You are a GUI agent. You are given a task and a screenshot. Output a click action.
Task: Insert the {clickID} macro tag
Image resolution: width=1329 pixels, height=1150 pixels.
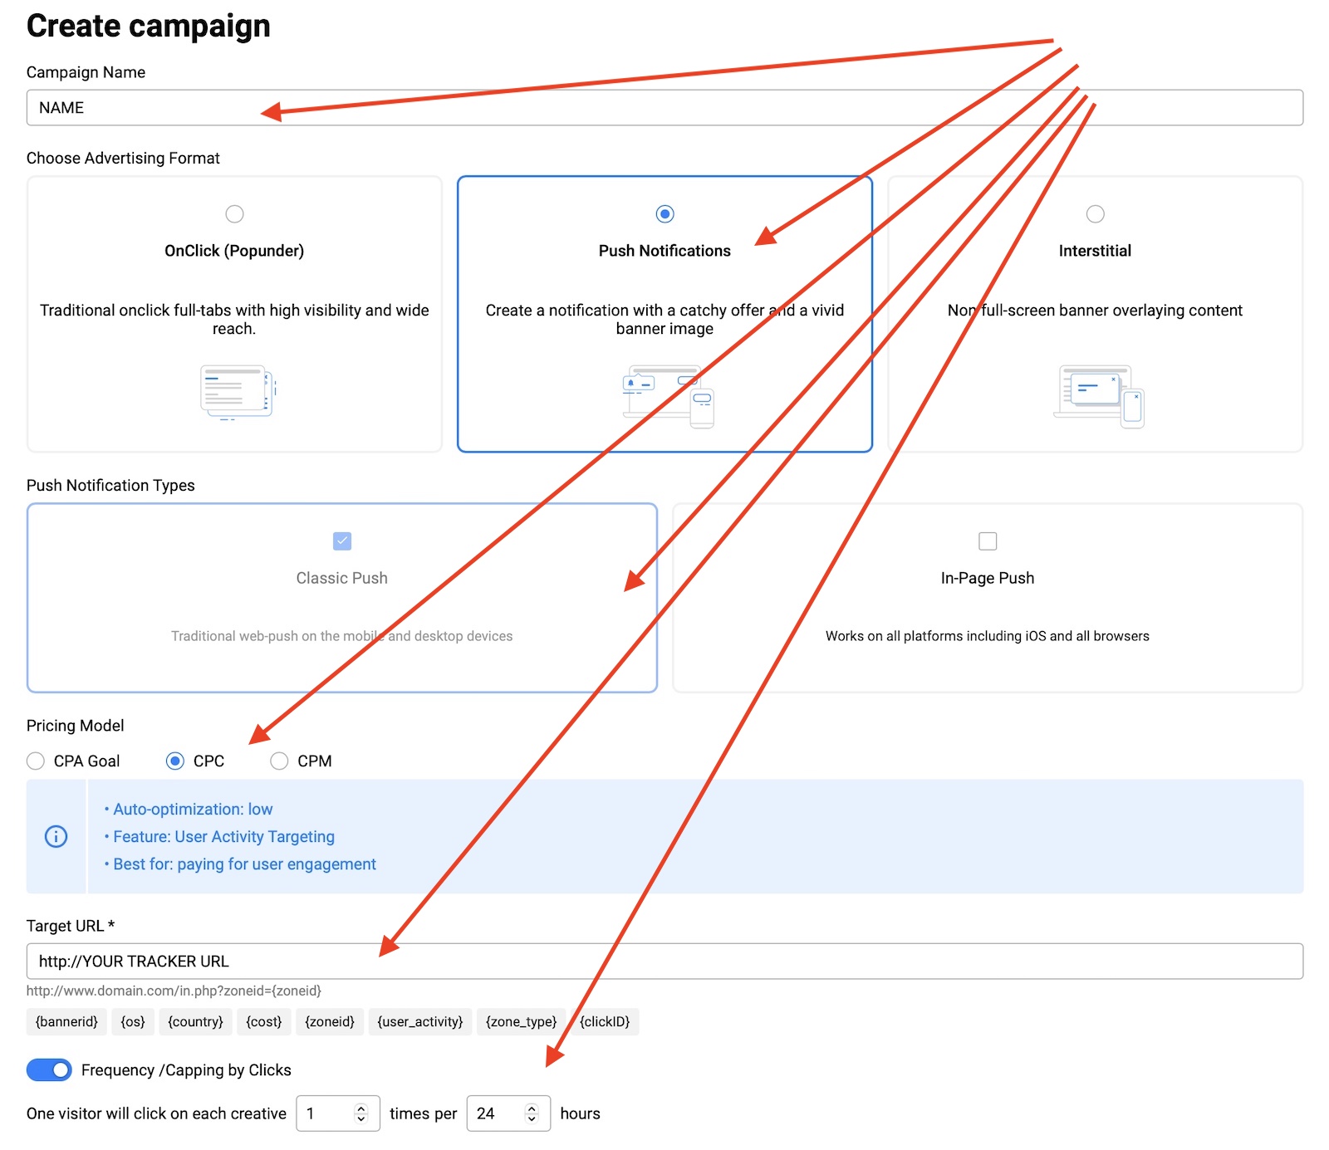pyautogui.click(x=605, y=1022)
